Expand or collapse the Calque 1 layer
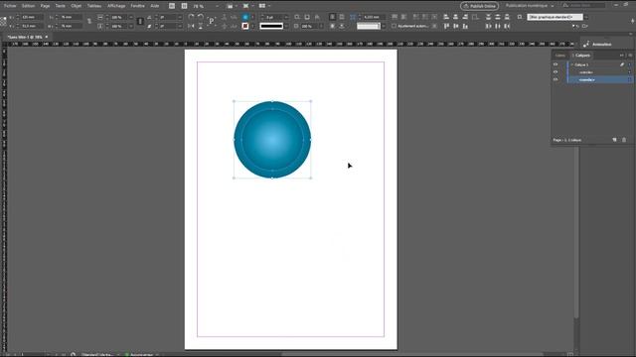636x357 pixels. tap(572, 64)
